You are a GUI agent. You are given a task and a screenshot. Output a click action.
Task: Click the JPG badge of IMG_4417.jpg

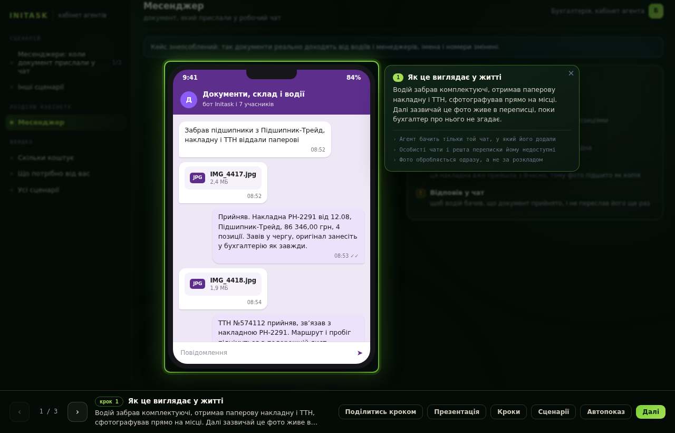coord(197,178)
